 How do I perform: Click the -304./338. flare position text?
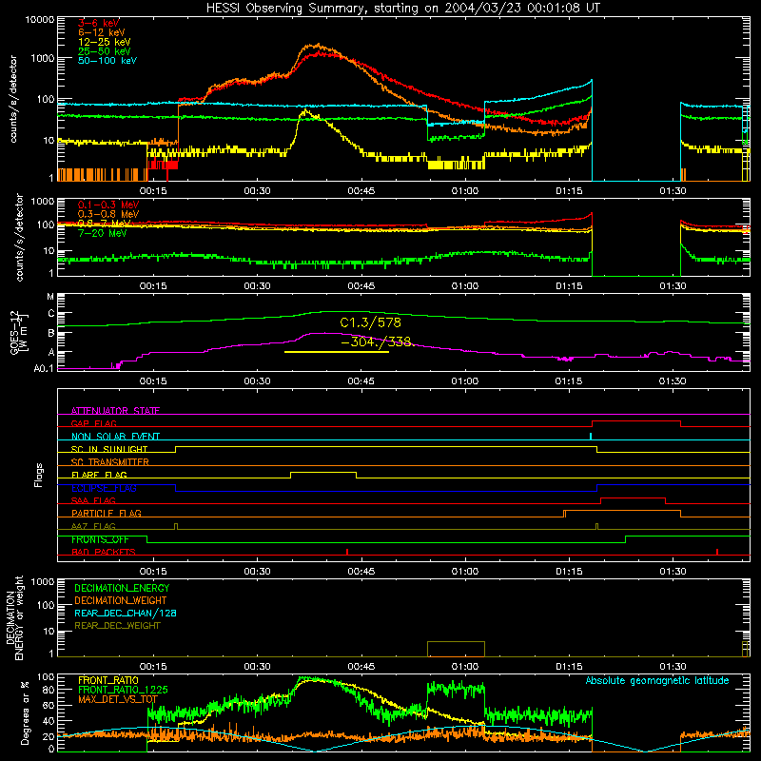pos(377,341)
